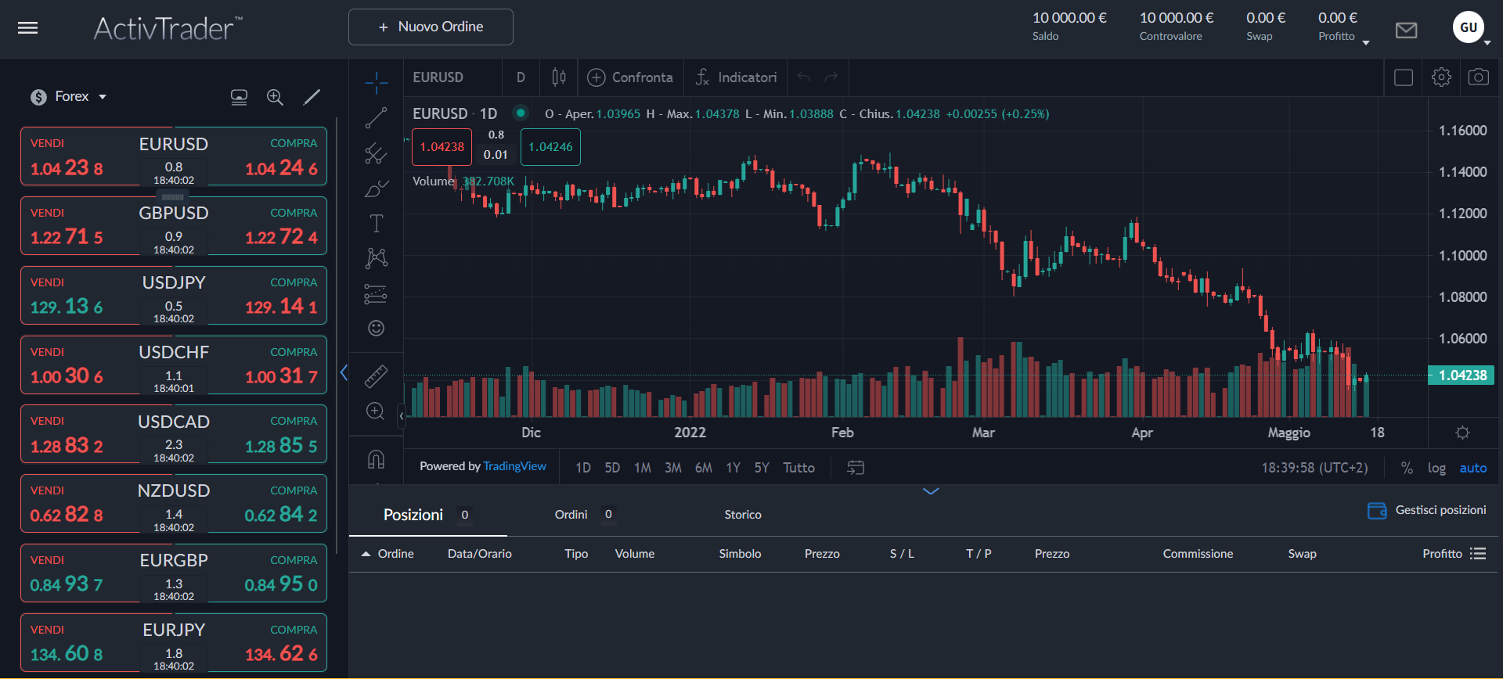
Task: Select the crosshair cursor tool
Action: coord(377,82)
